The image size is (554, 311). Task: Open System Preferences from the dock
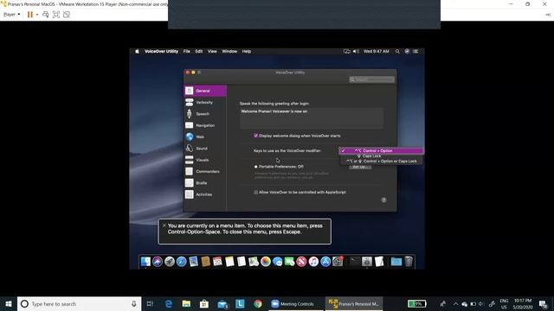(x=338, y=262)
